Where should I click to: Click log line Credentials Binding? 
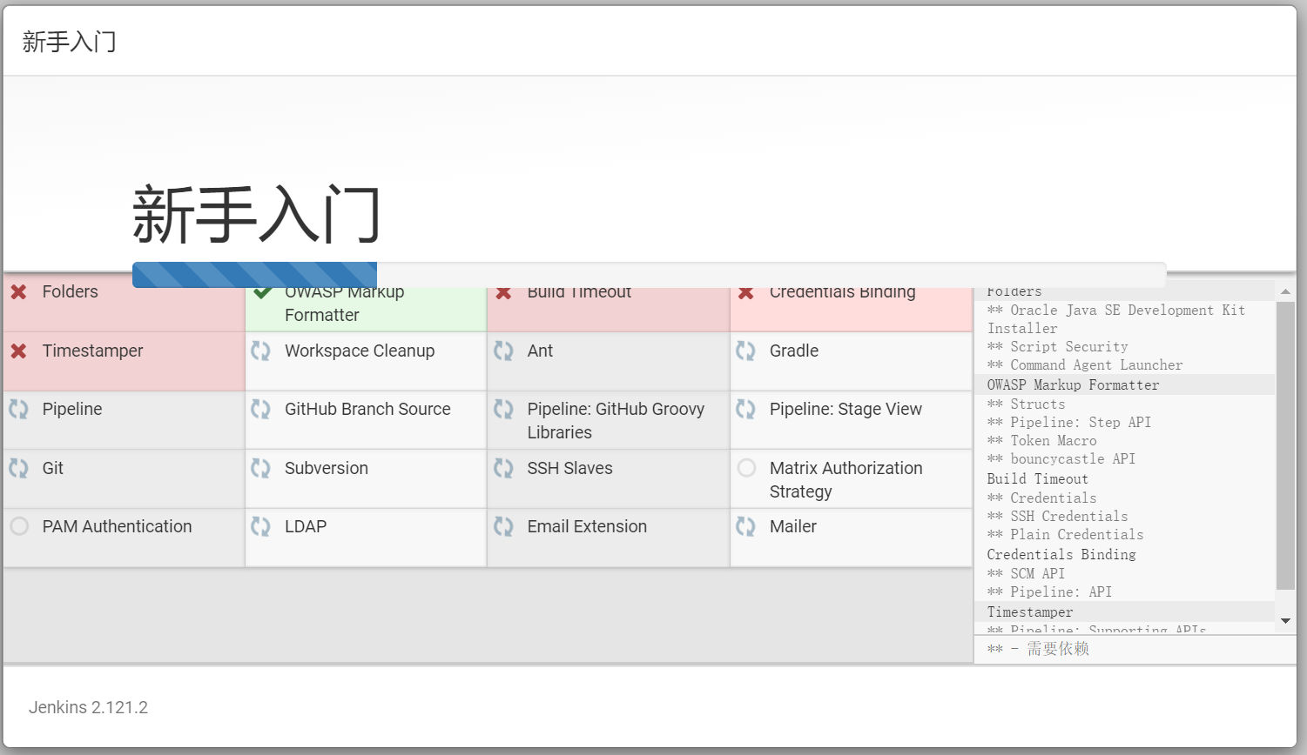1061,554
